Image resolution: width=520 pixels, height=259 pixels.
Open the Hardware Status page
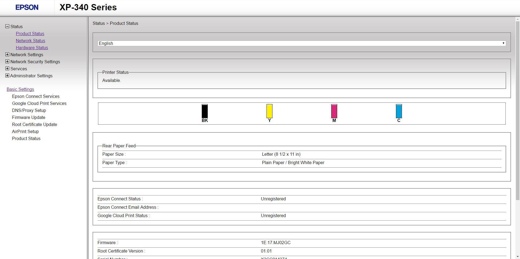coord(32,48)
